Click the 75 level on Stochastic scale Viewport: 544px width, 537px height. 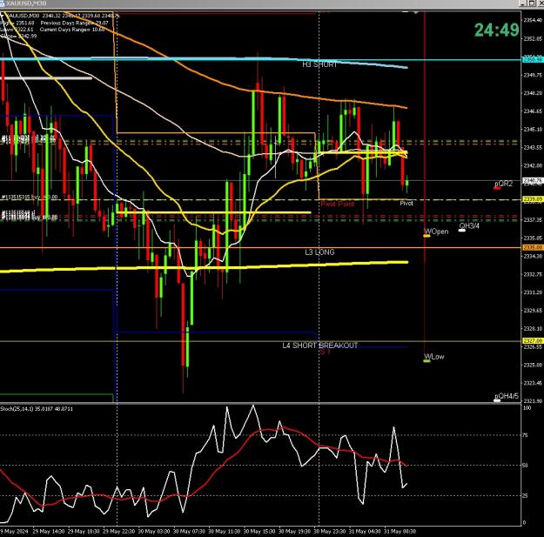click(525, 435)
